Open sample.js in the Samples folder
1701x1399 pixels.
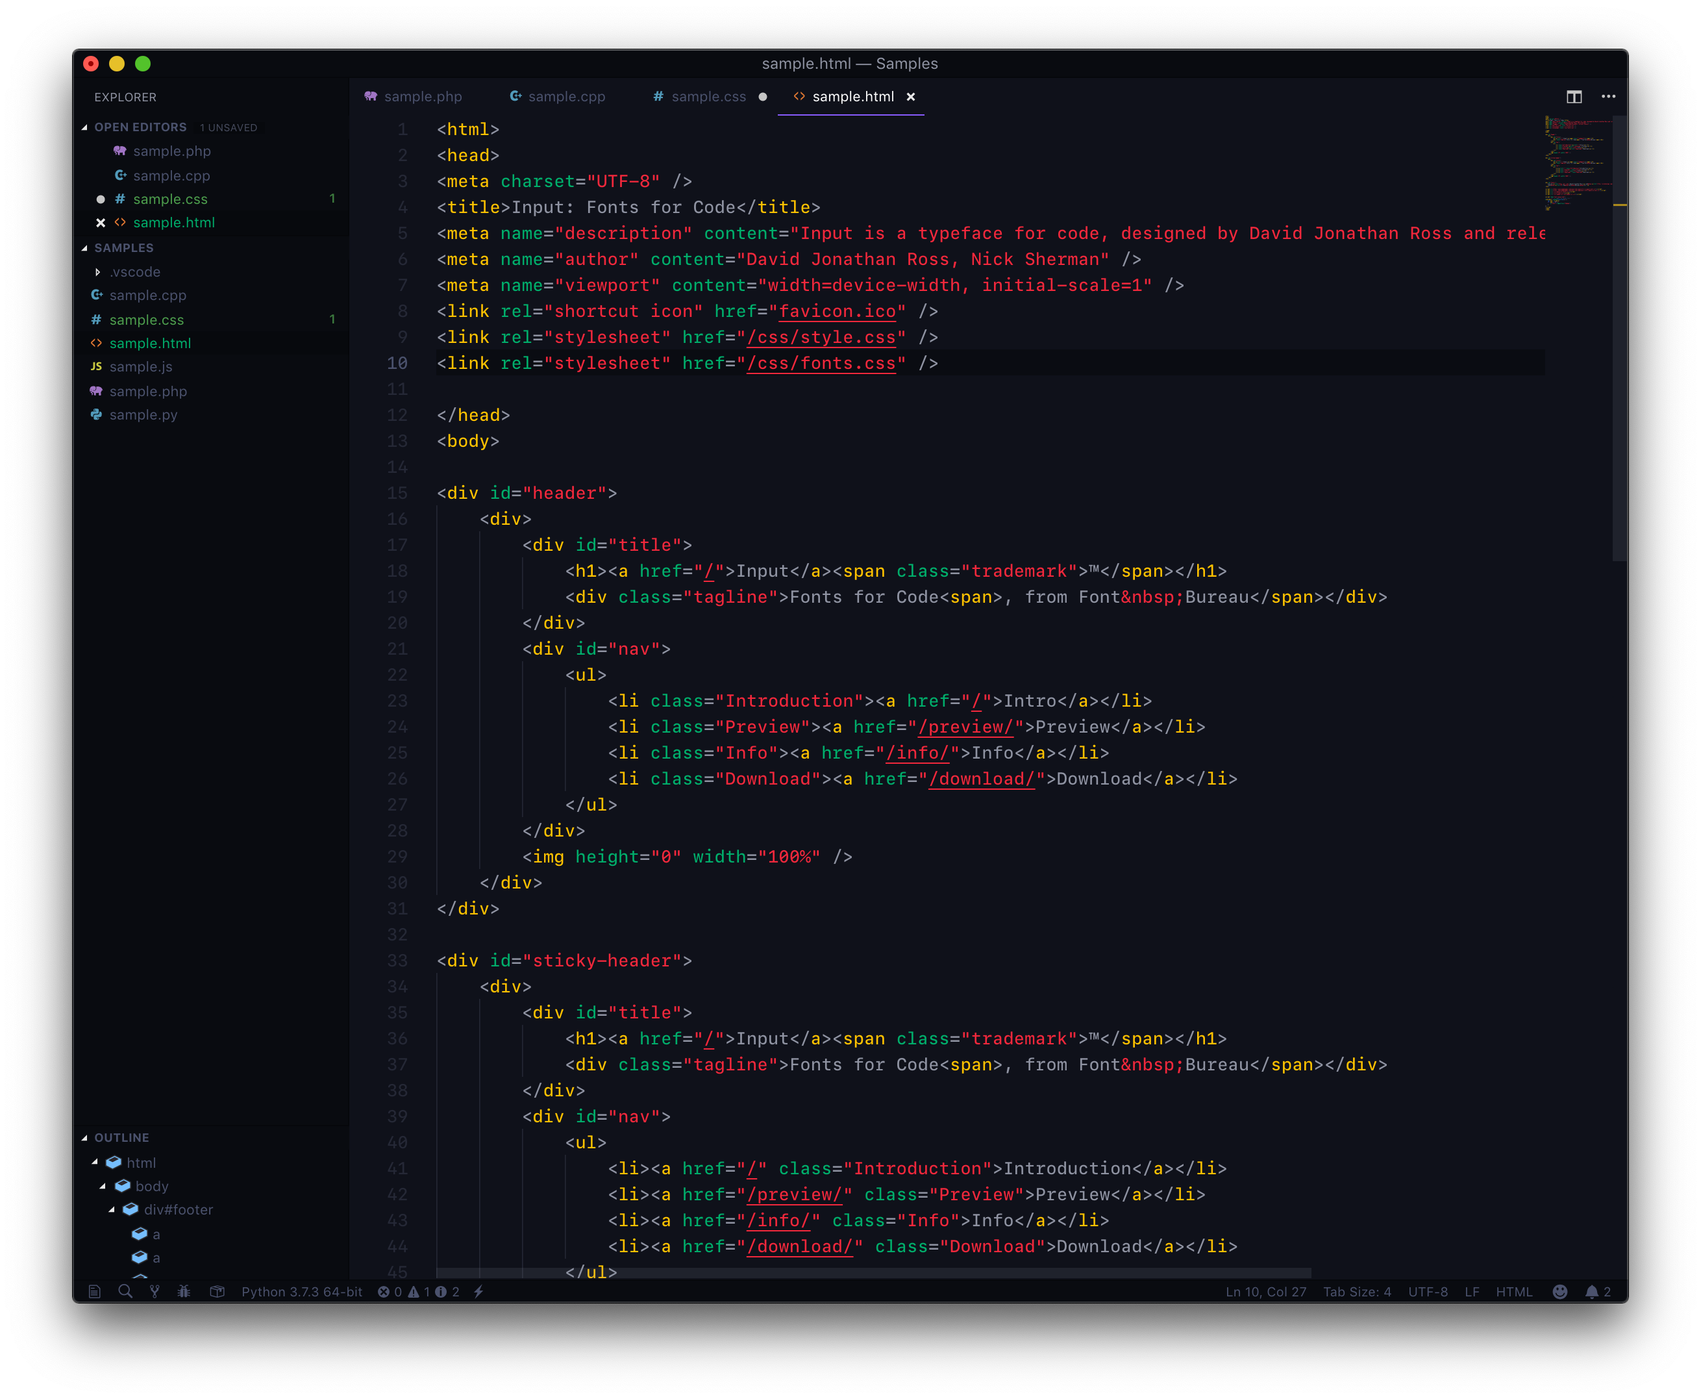tap(140, 367)
